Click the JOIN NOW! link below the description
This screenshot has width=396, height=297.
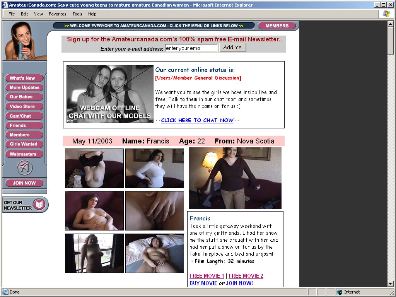click(239, 283)
